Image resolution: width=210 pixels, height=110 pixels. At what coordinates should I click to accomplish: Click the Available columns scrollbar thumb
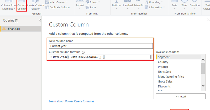(203, 68)
